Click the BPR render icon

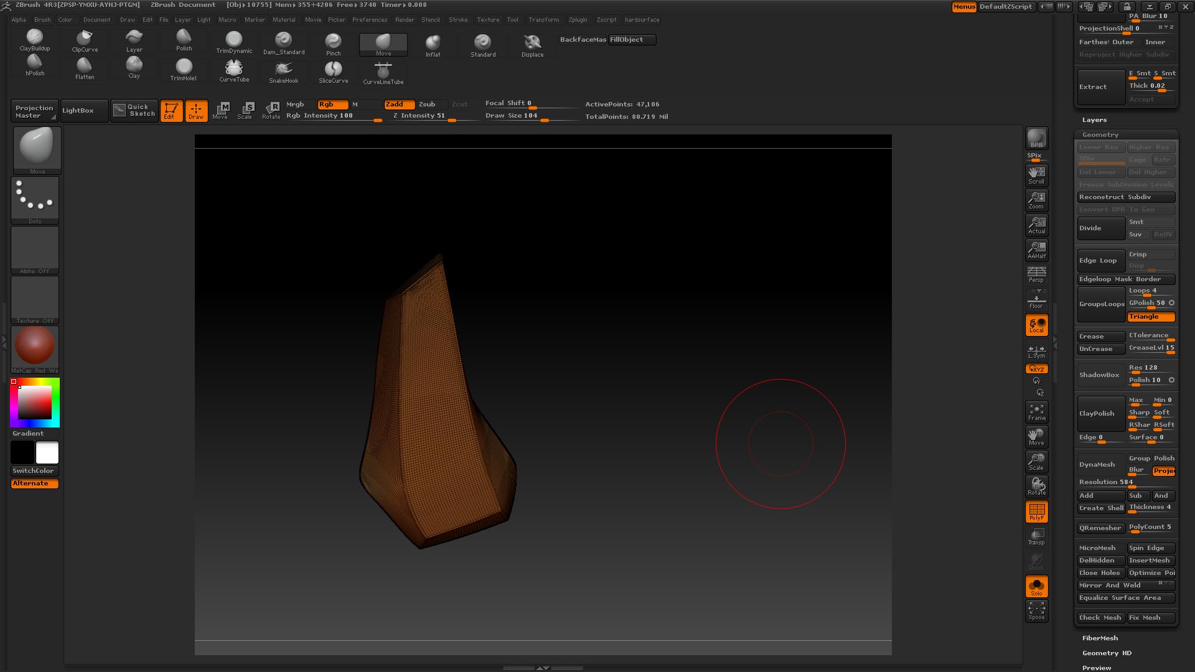[1036, 138]
